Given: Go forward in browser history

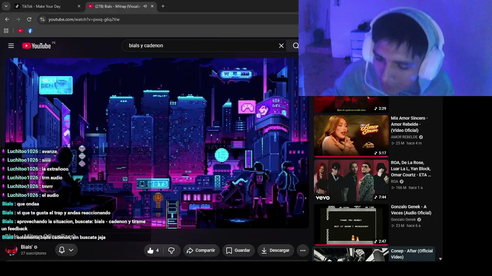Looking at the screenshot, I should click(18, 19).
